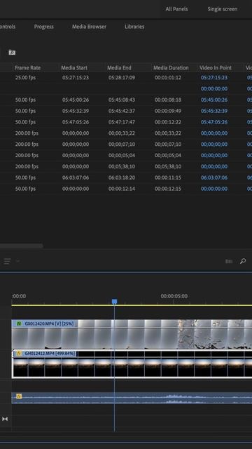The image size is (252, 449).
Task: Click Media Start value 06:03:07:06
Action: click(76, 177)
